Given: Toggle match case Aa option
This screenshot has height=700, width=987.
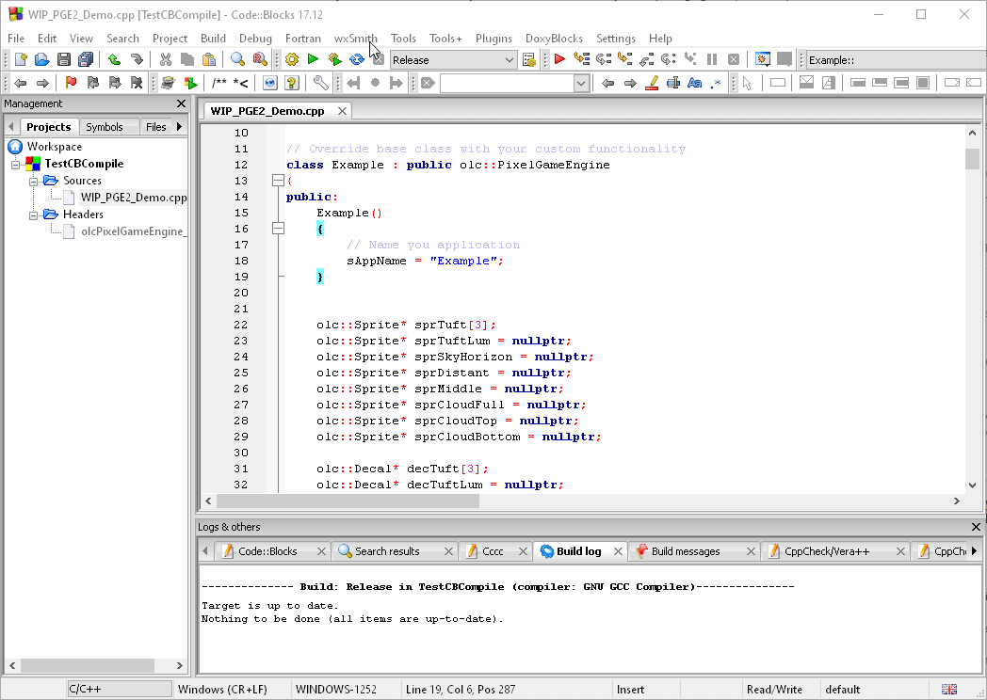Looking at the screenshot, I should pyautogui.click(x=695, y=83).
